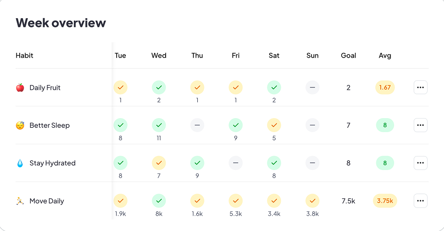This screenshot has width=444, height=231.
Task: Open the Daily Fruit more options menu
Action: click(x=420, y=87)
